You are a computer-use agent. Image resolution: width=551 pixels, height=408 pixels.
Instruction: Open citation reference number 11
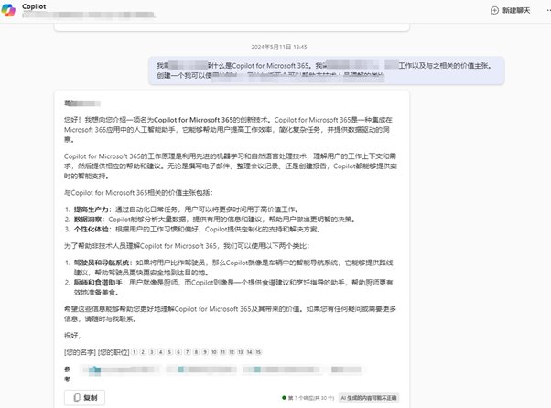222,352
